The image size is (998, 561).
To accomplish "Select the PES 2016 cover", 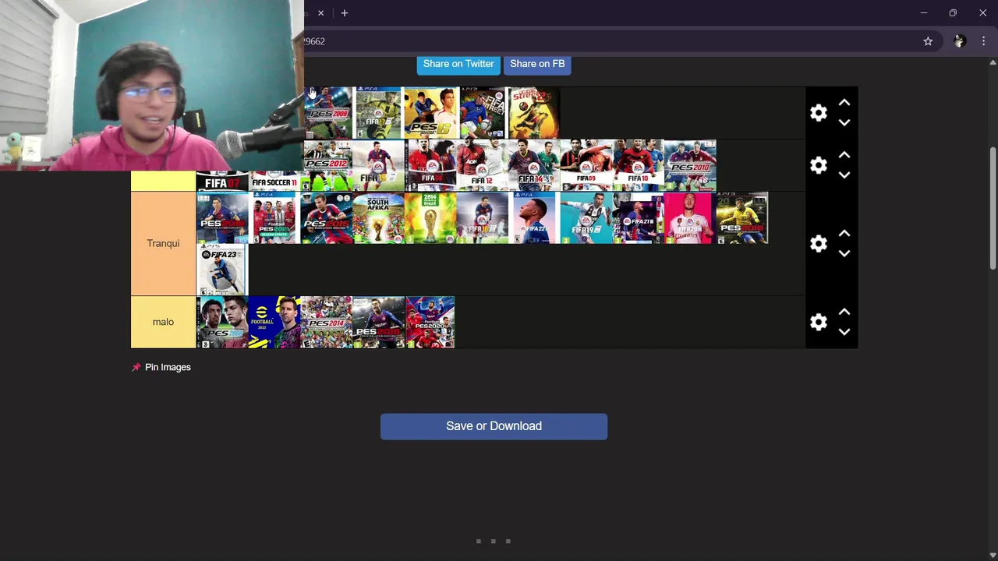I will point(742,218).
